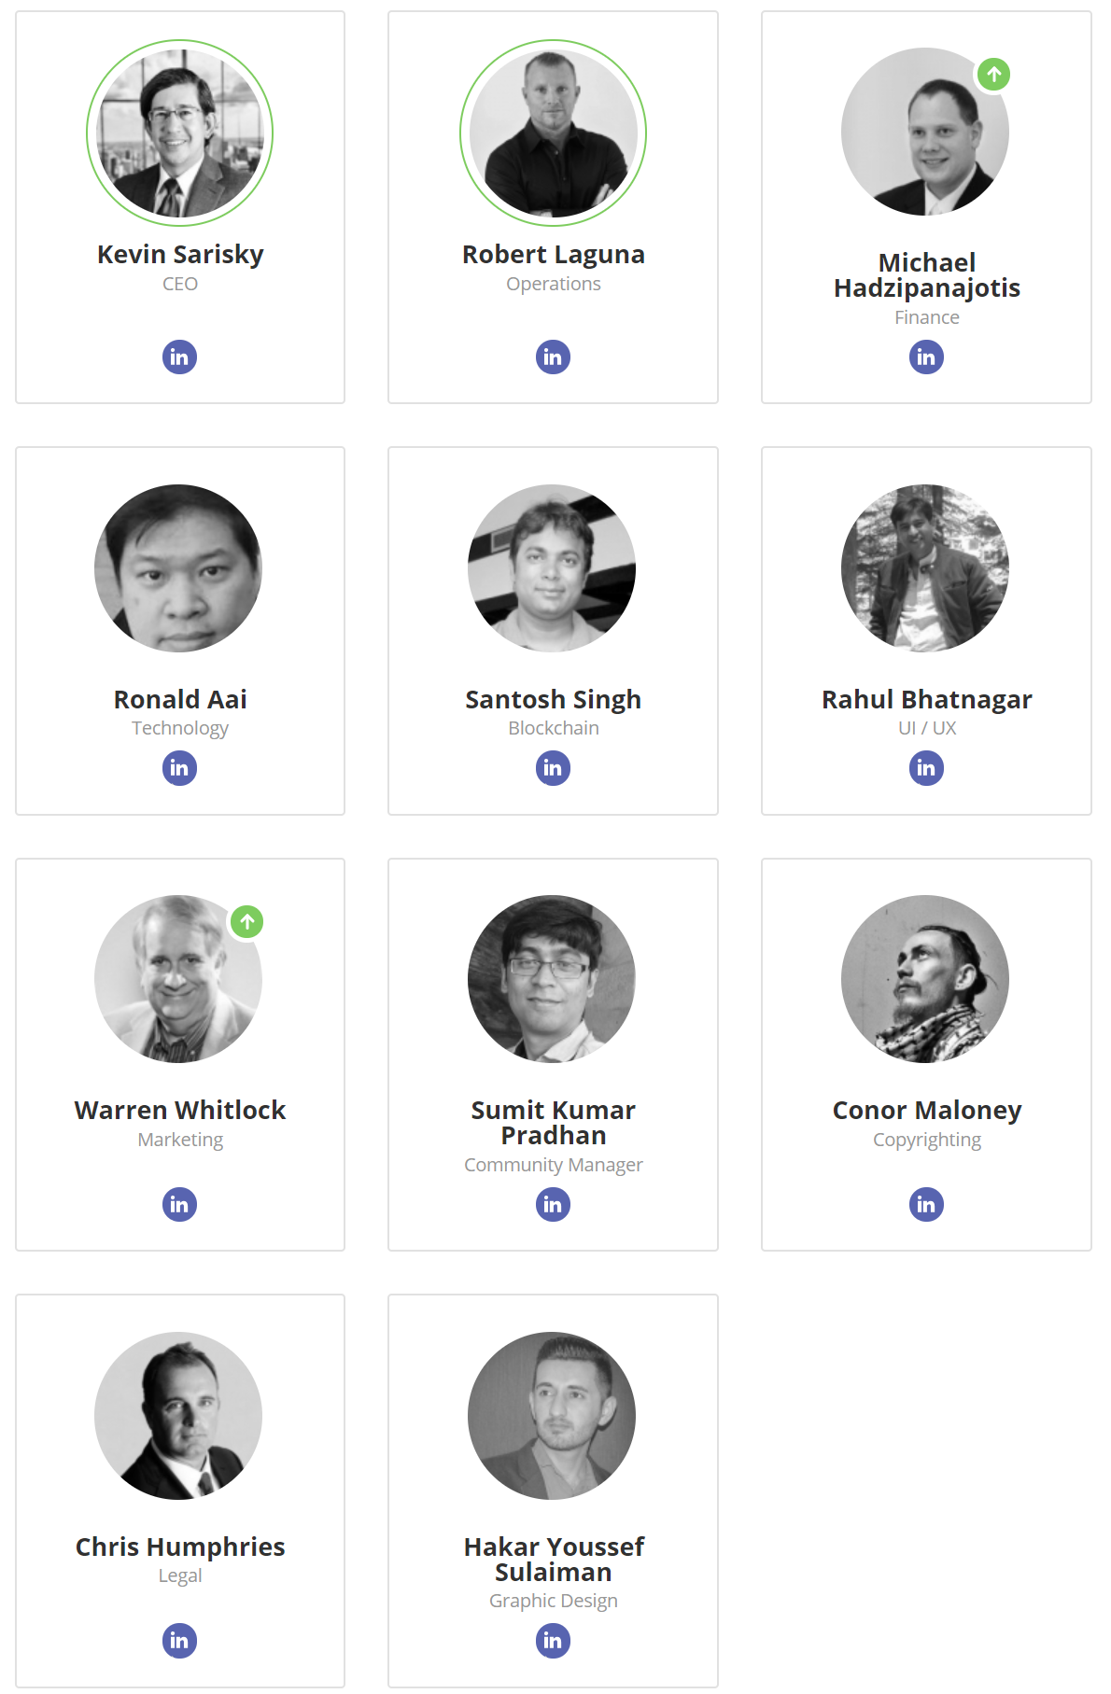Image resolution: width=1111 pixels, height=1694 pixels.
Task: Click green arrow badge on Michael's photo
Action: [994, 74]
